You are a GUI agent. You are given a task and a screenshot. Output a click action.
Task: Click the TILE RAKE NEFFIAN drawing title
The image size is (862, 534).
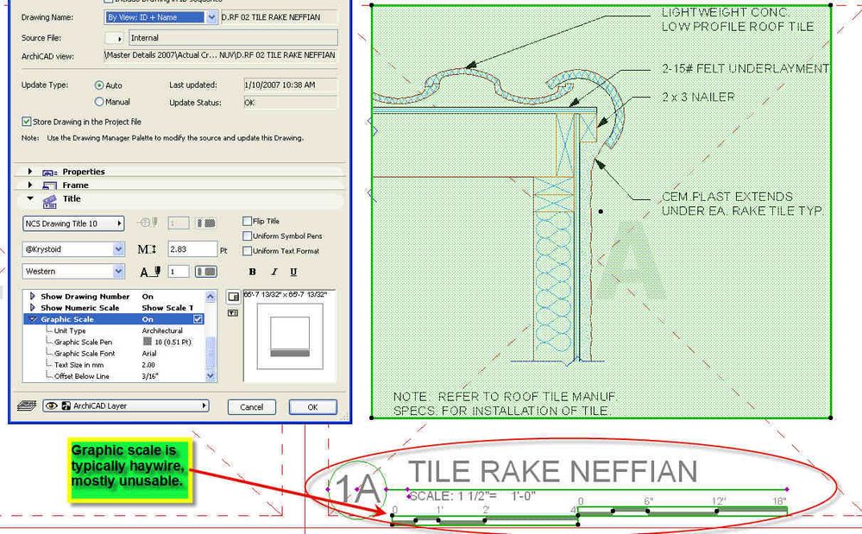(553, 471)
